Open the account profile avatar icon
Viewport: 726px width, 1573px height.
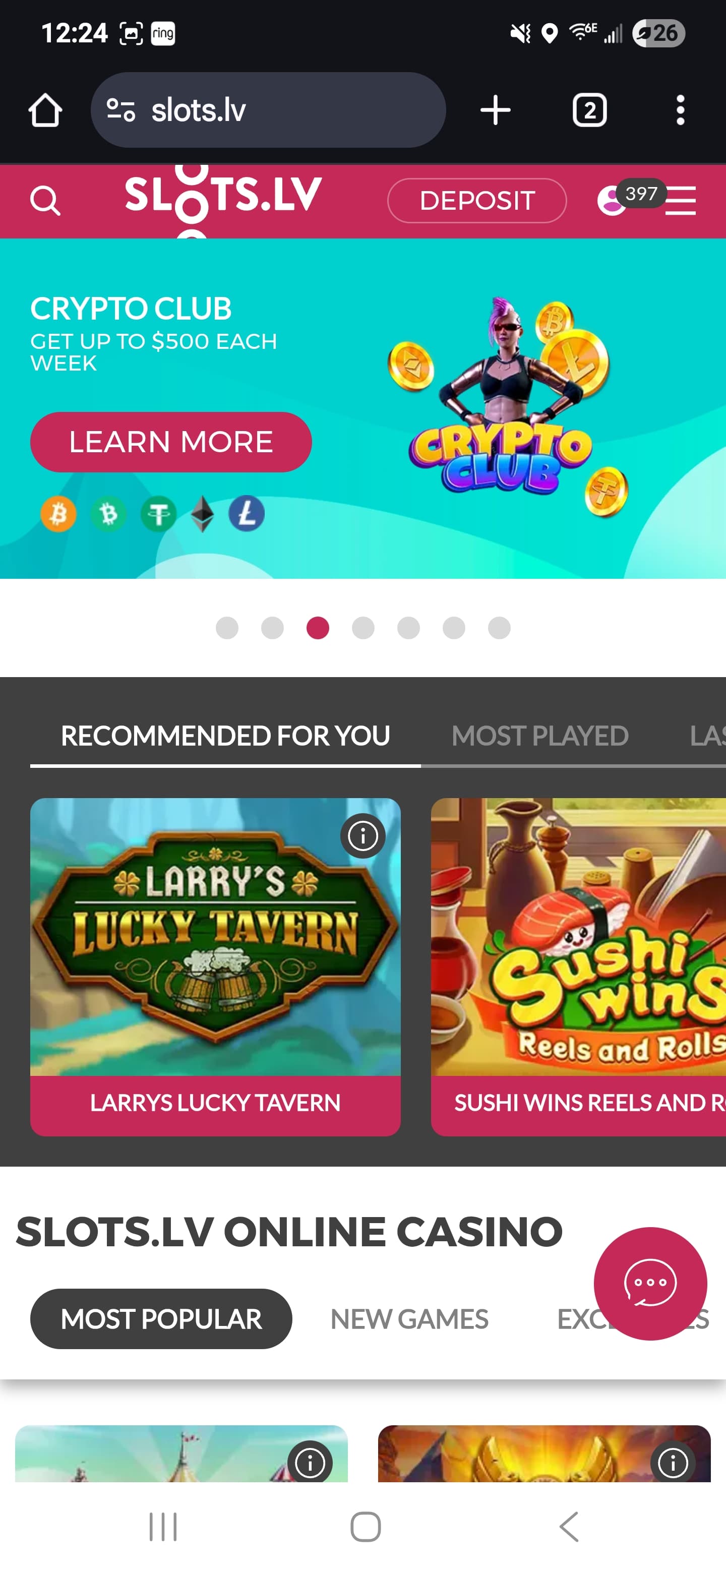coord(612,201)
